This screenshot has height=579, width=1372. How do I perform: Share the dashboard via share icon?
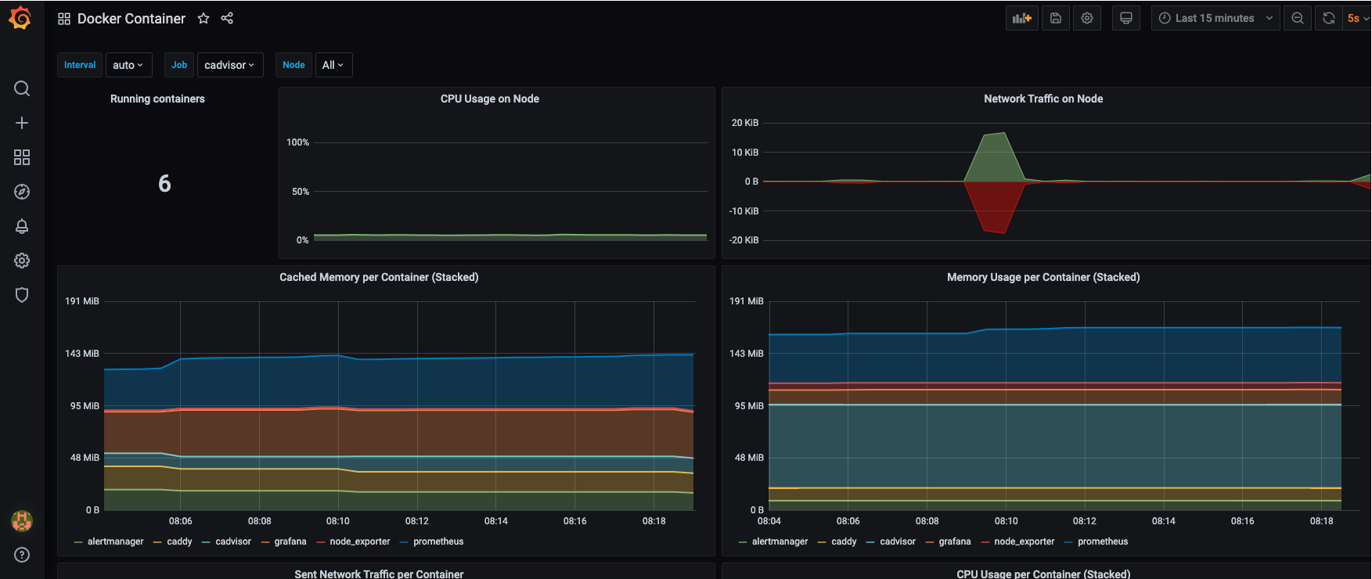click(x=227, y=18)
